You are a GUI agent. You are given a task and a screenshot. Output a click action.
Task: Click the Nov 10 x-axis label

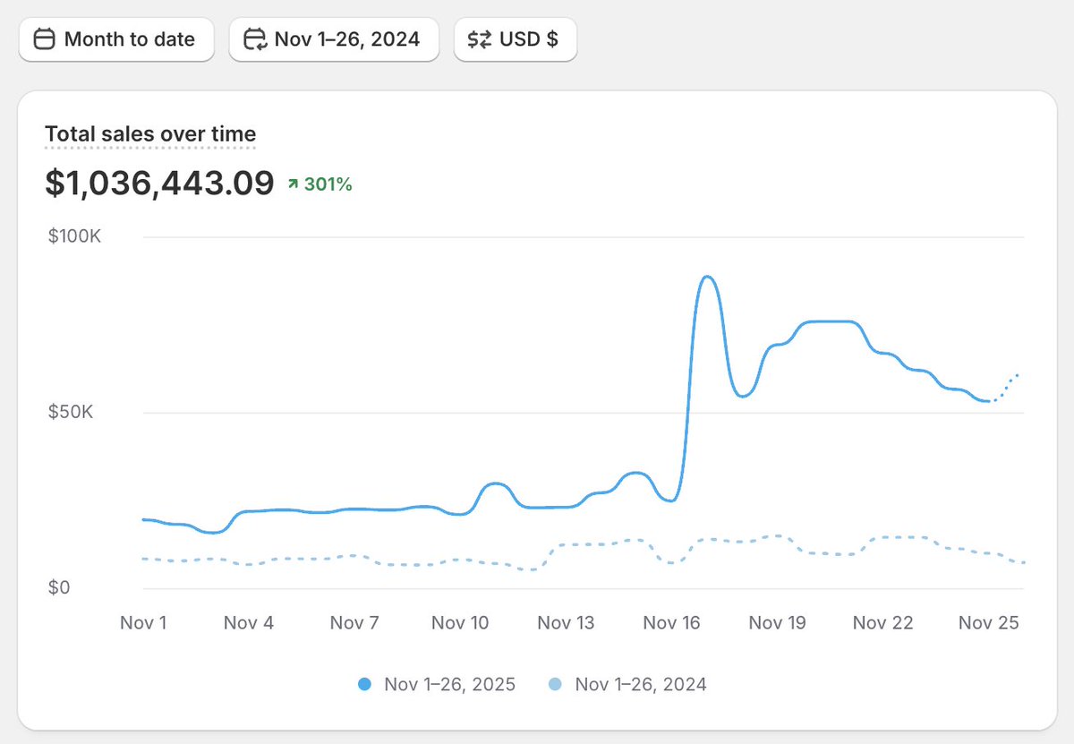click(460, 623)
